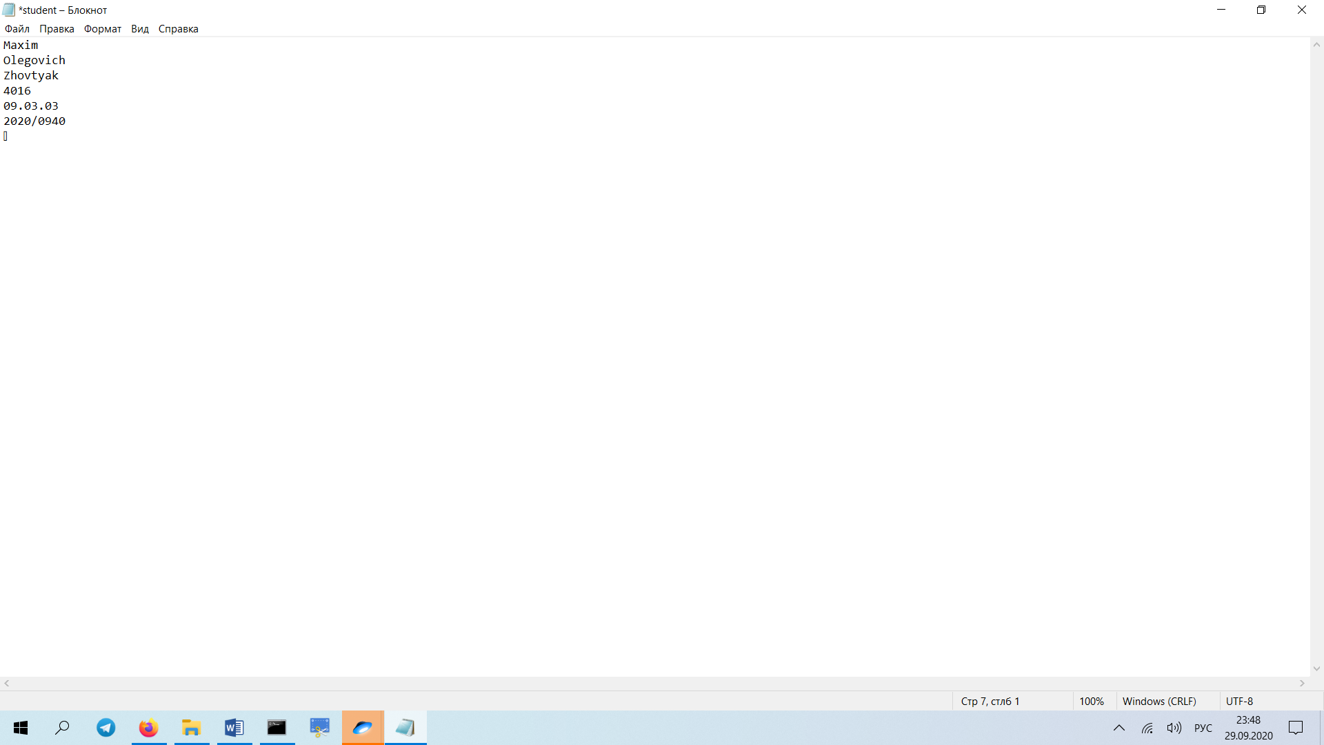The image size is (1324, 745).
Task: Open the Snipping tool taskbar icon
Action: point(320,728)
